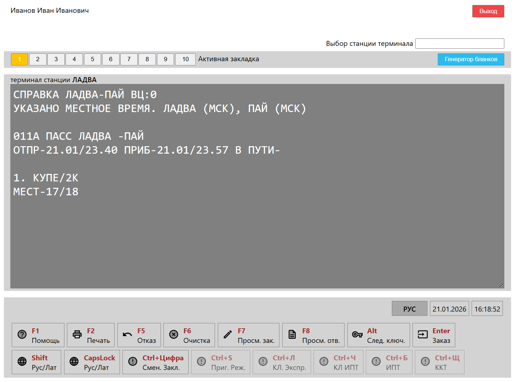
Task: Open tab number 5
Action: [x=93, y=59]
